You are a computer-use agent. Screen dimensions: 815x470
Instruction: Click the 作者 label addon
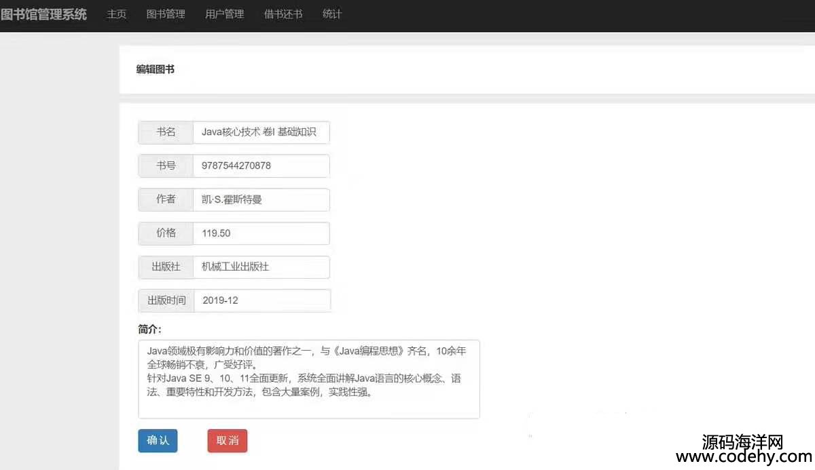pos(166,199)
